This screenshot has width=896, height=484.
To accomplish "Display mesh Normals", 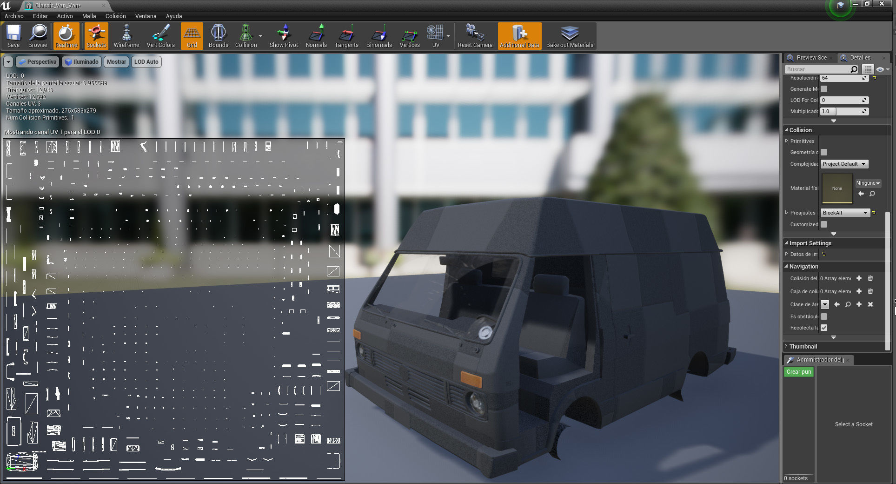I will click(x=316, y=36).
